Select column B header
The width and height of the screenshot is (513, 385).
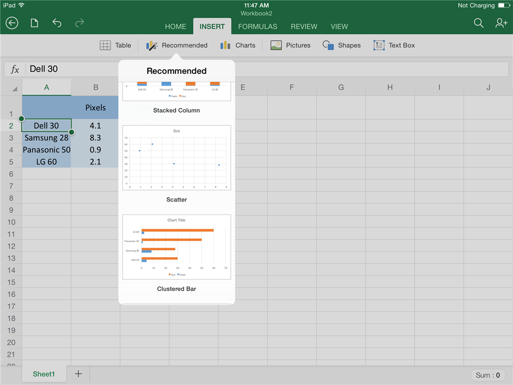(96, 87)
